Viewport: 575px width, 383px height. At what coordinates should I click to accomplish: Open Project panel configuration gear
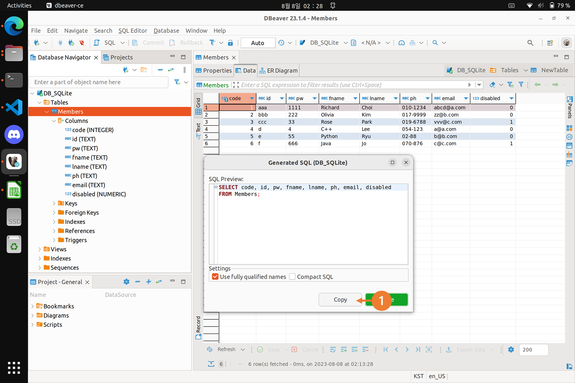click(126, 282)
